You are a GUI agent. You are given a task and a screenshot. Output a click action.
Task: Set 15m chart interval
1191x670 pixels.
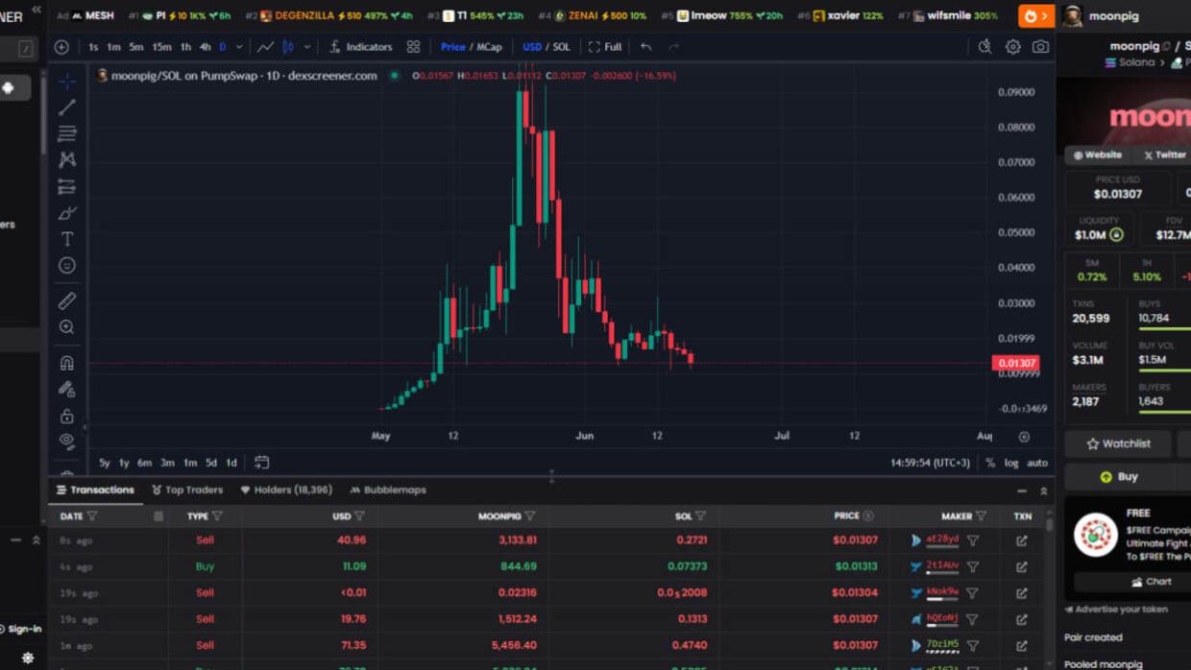click(161, 47)
